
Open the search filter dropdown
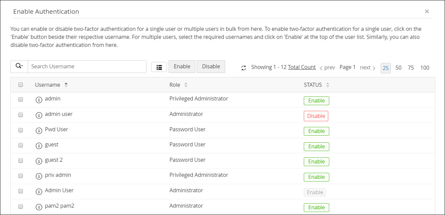click(19, 66)
